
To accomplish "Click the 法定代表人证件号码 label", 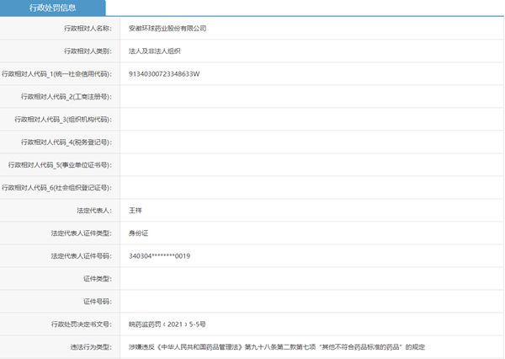I will click(x=82, y=255).
